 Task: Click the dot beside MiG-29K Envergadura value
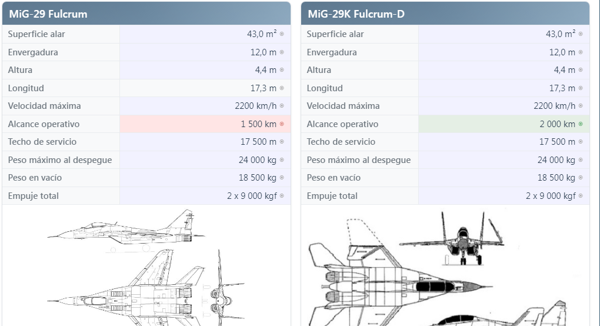pos(581,52)
